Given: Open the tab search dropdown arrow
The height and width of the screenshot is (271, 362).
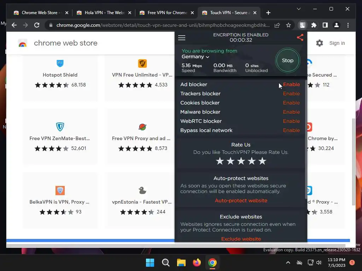Looking at the screenshot, I should tap(298, 9).
